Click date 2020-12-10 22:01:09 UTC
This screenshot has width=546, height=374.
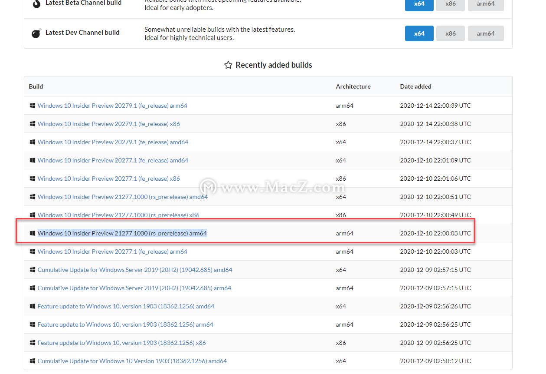click(435, 160)
